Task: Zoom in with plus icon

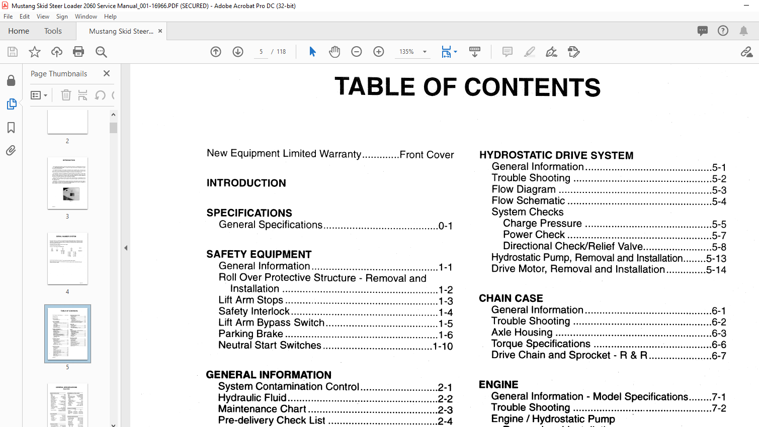Action: click(379, 52)
